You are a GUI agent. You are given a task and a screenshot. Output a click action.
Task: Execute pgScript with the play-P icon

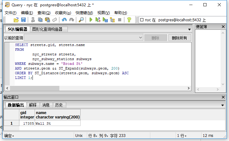[x=98, y=20]
